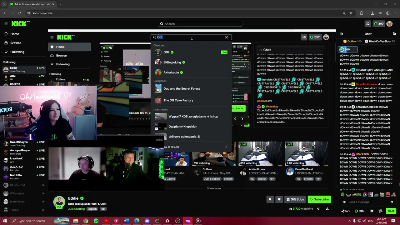Click the Gift Subs button

[295, 199]
